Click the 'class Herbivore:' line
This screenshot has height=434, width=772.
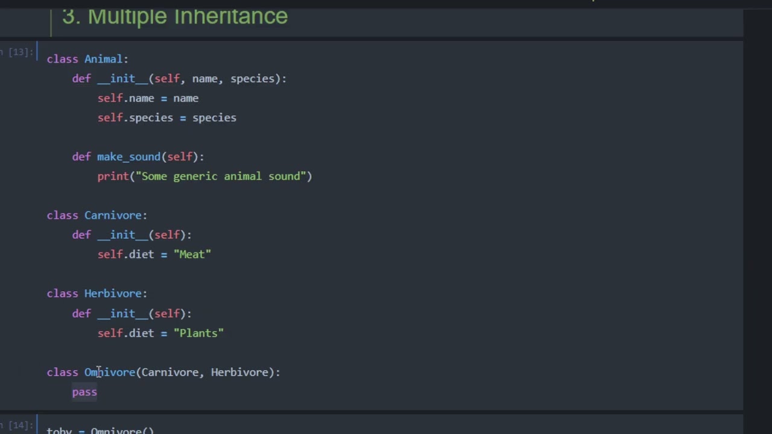coord(96,294)
